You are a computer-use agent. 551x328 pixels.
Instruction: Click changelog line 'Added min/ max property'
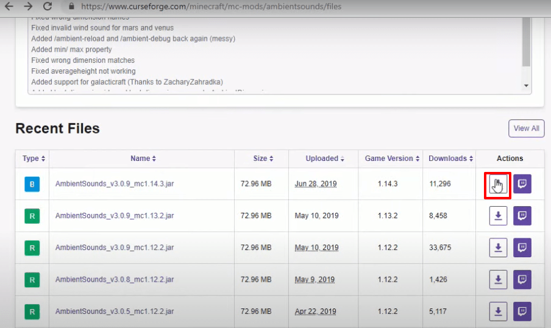click(x=71, y=49)
